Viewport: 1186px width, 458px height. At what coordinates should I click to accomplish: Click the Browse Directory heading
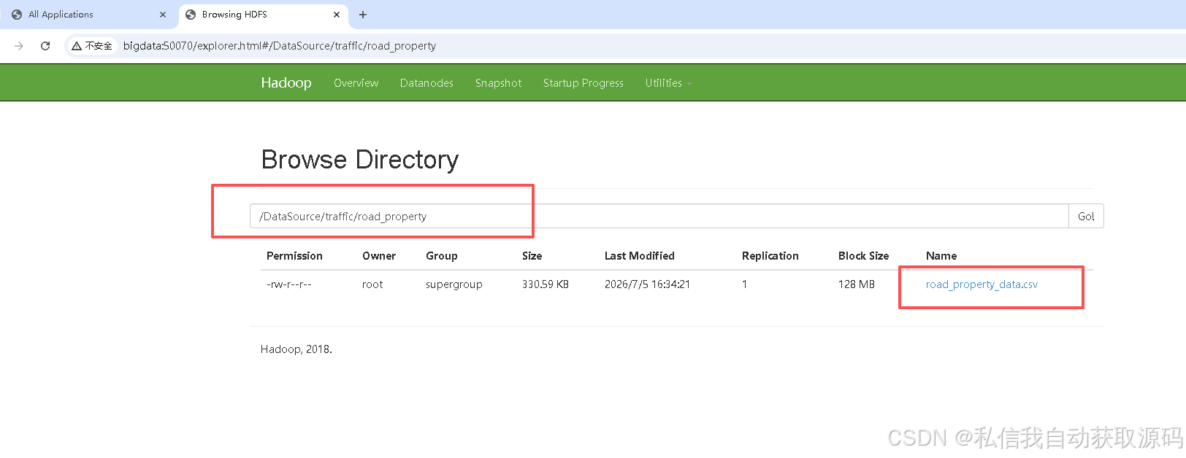[360, 160]
